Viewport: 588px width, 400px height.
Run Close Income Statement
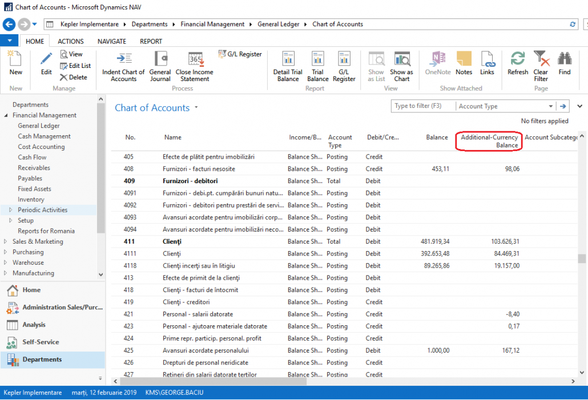click(x=194, y=66)
